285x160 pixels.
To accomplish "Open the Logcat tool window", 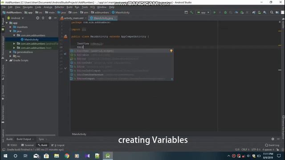I will [58, 145].
